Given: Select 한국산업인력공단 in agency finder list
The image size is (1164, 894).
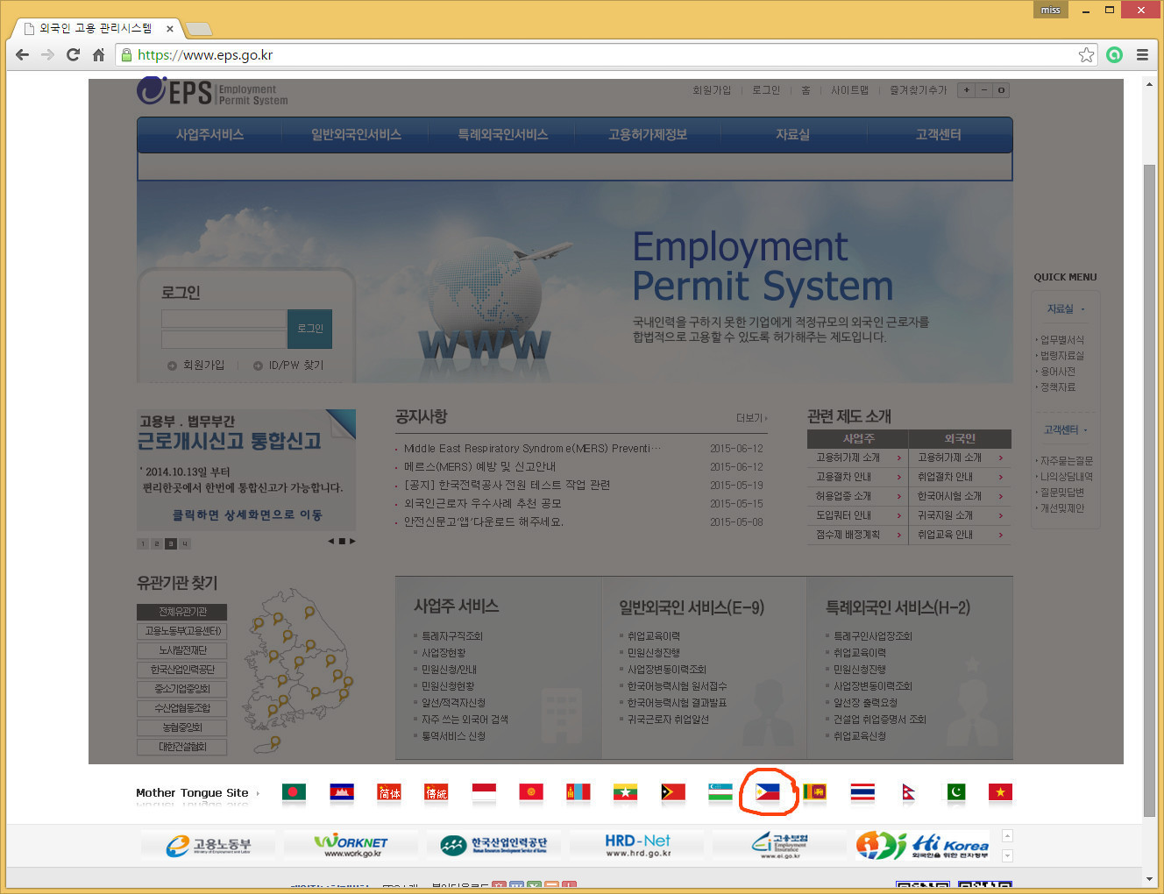Looking at the screenshot, I should [182, 670].
